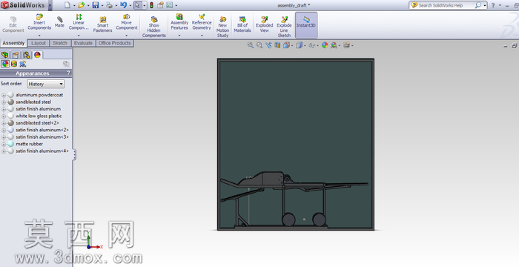Switch to the Office Products tab

pos(114,43)
